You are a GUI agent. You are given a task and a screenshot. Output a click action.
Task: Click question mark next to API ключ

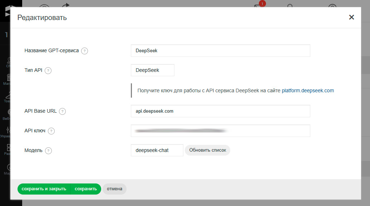pos(51,131)
